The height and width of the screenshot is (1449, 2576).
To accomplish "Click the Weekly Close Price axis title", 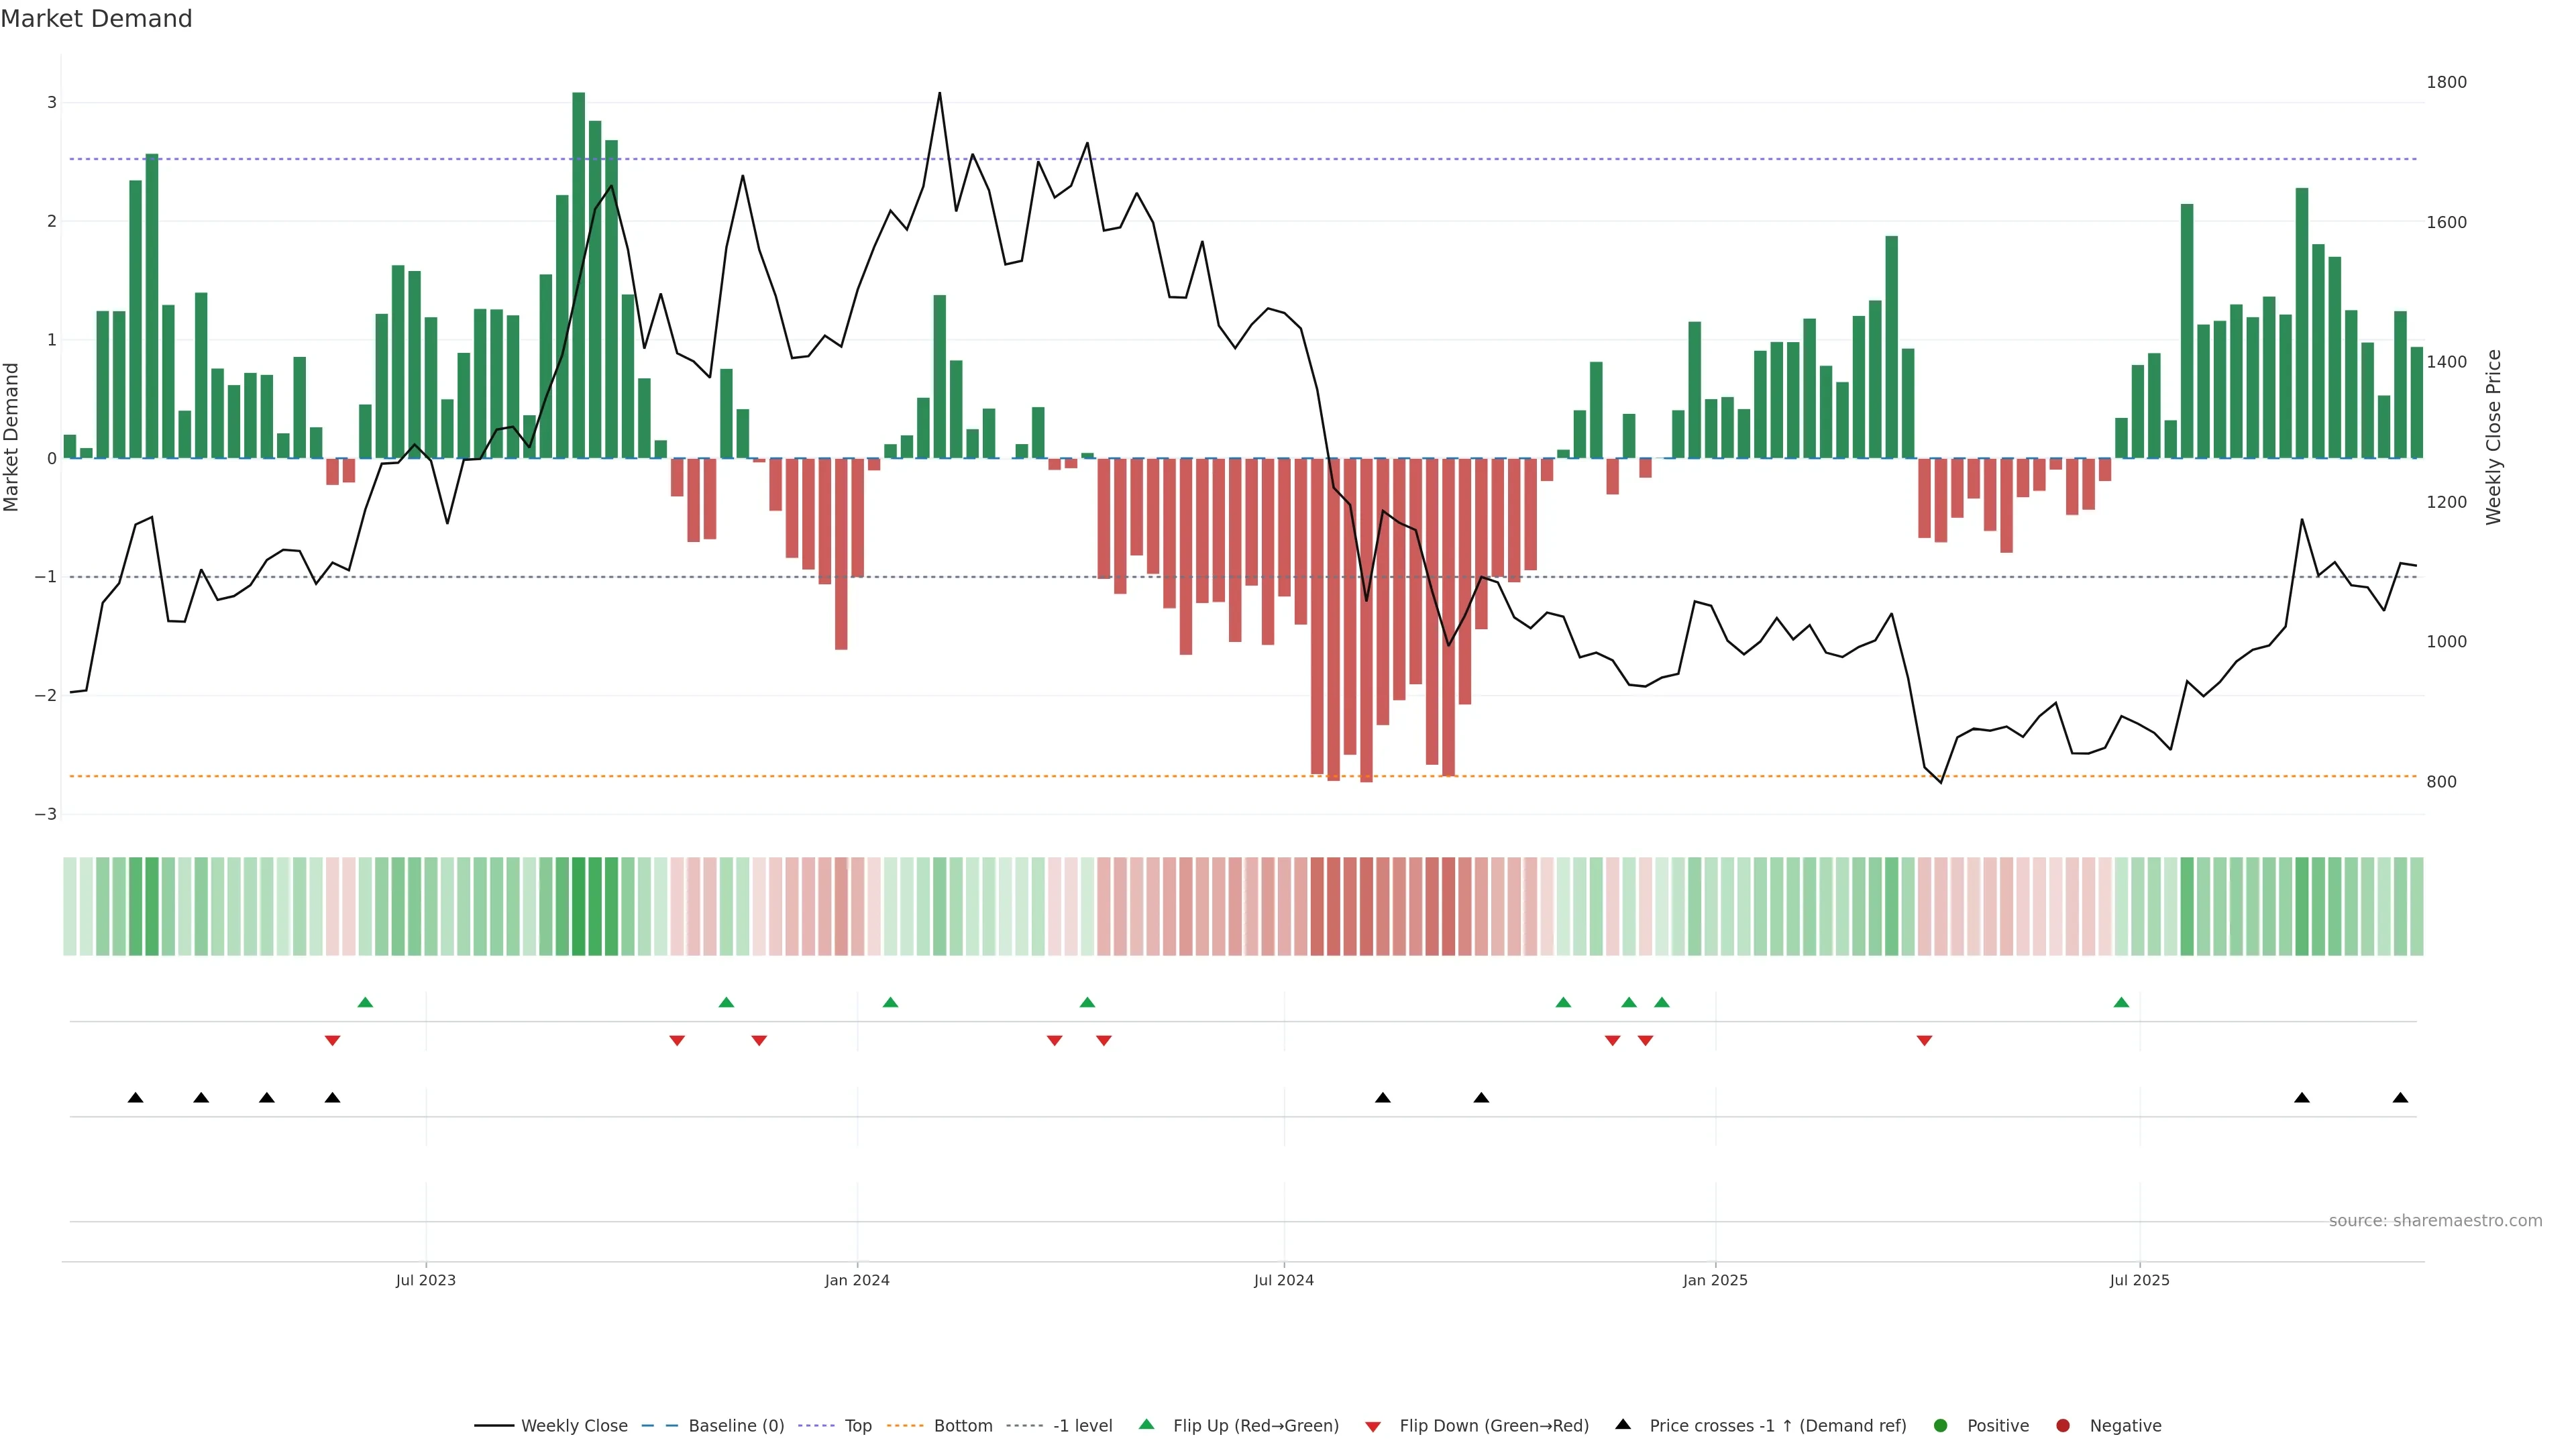I will click(x=2493, y=436).
